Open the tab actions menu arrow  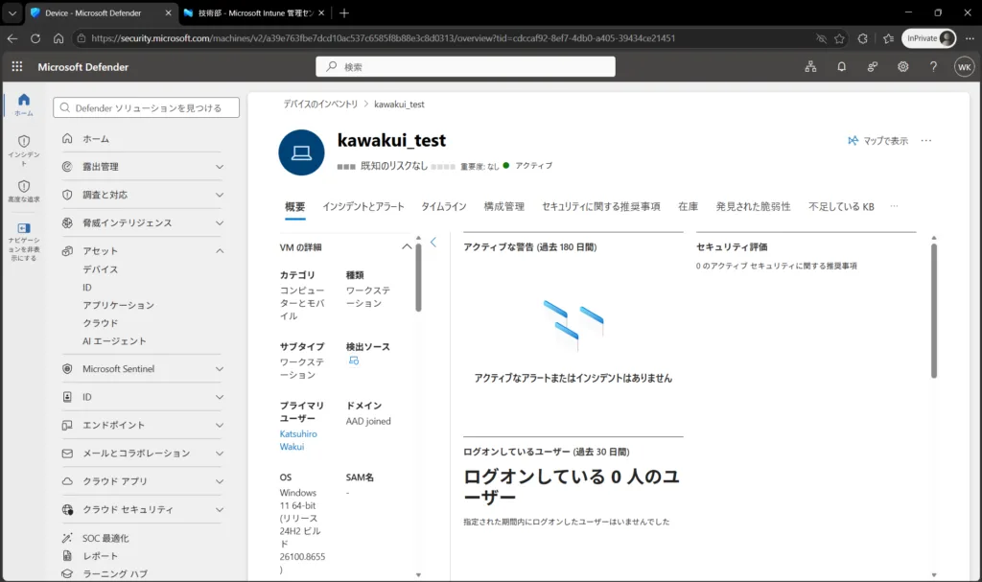click(12, 12)
